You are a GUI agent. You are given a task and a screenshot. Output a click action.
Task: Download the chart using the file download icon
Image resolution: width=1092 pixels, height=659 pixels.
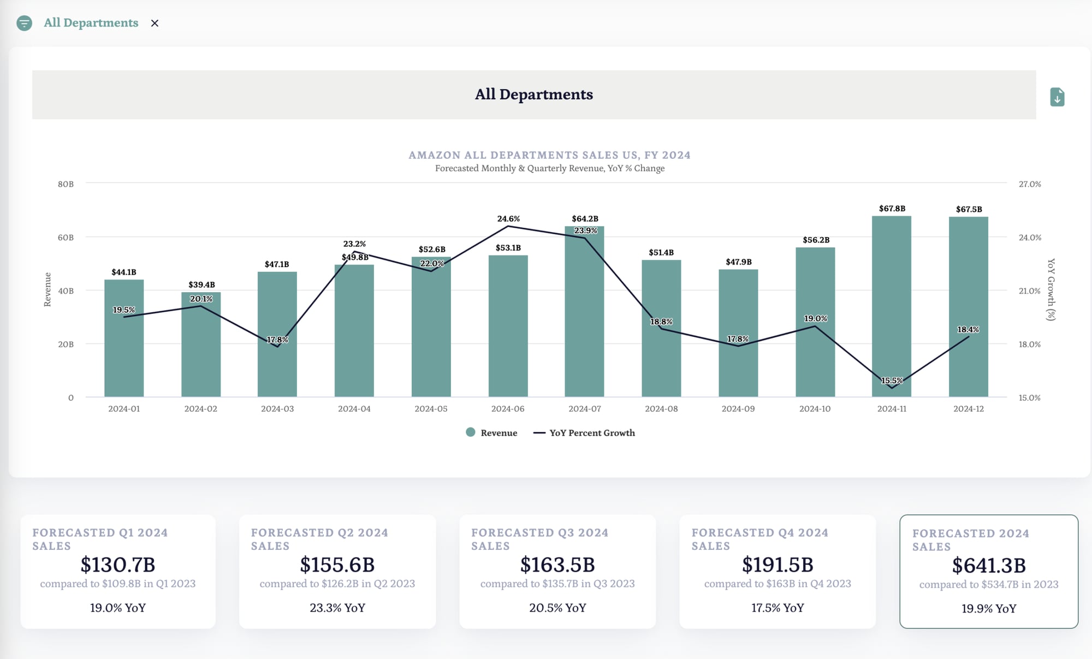coord(1057,97)
